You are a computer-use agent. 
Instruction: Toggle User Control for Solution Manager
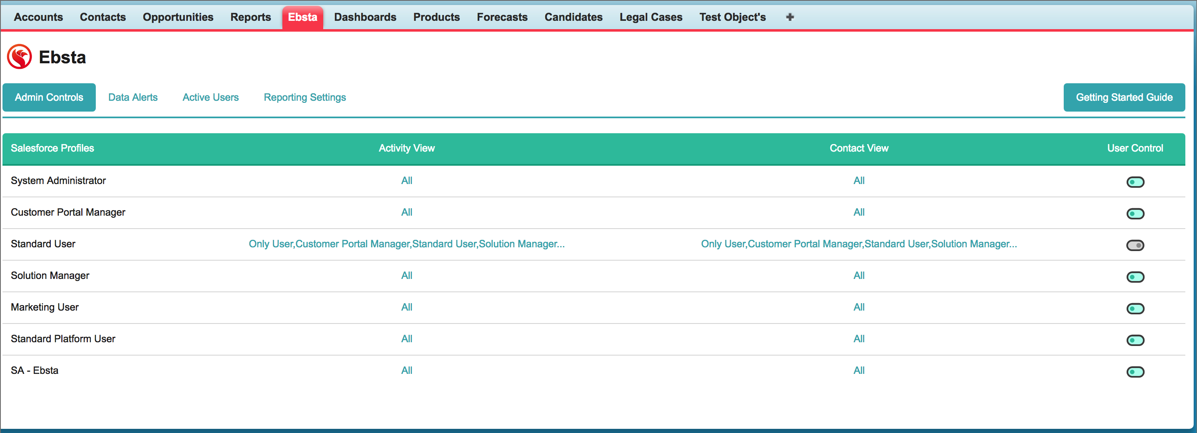coord(1135,277)
